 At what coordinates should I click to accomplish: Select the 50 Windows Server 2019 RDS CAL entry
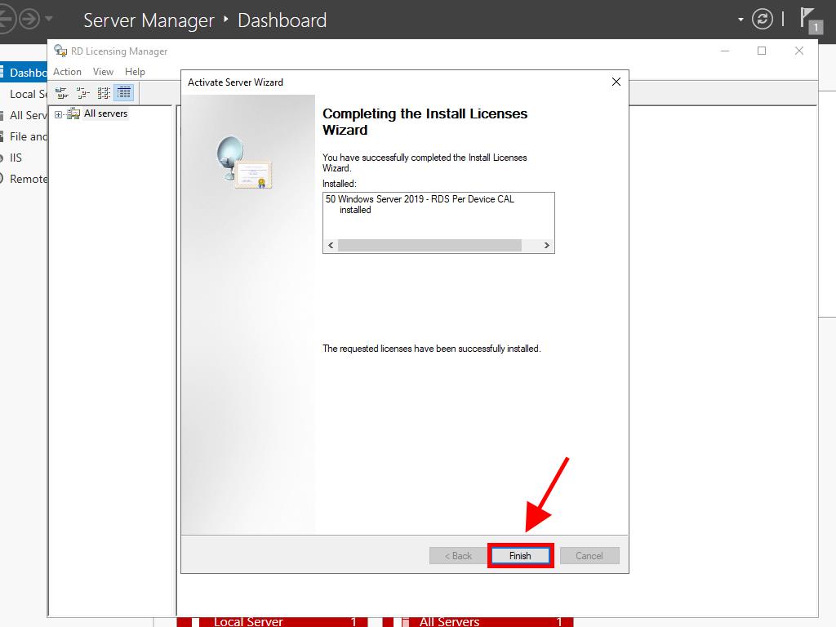tap(420, 204)
